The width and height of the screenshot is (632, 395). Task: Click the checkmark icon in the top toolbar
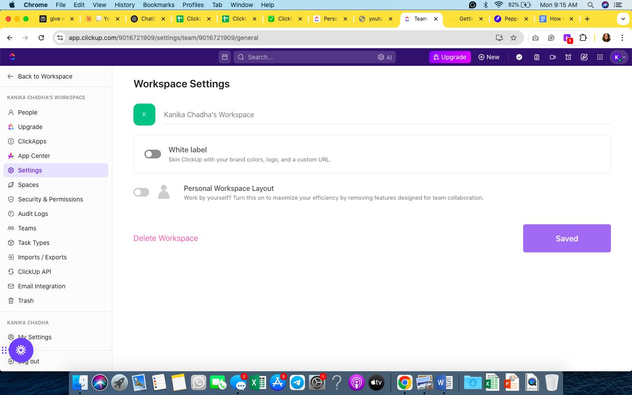pos(519,57)
